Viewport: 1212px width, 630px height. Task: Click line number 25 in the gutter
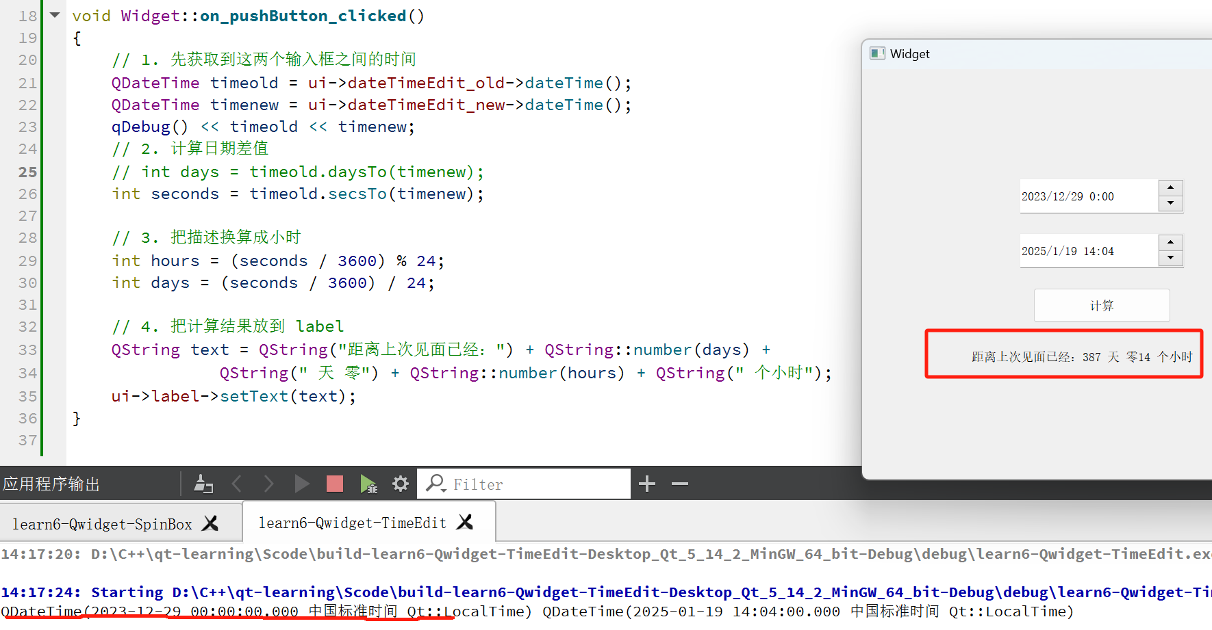point(27,172)
